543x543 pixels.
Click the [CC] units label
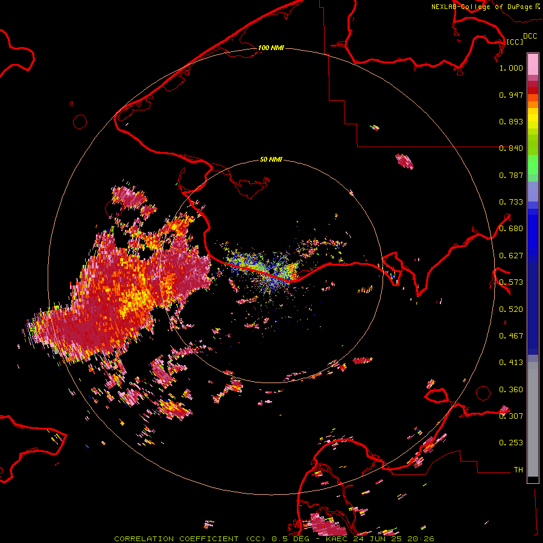[x=515, y=42]
